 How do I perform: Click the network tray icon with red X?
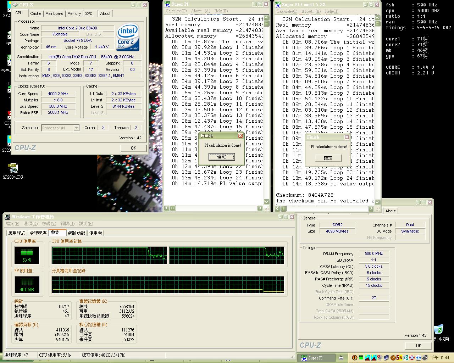(x=380, y=358)
